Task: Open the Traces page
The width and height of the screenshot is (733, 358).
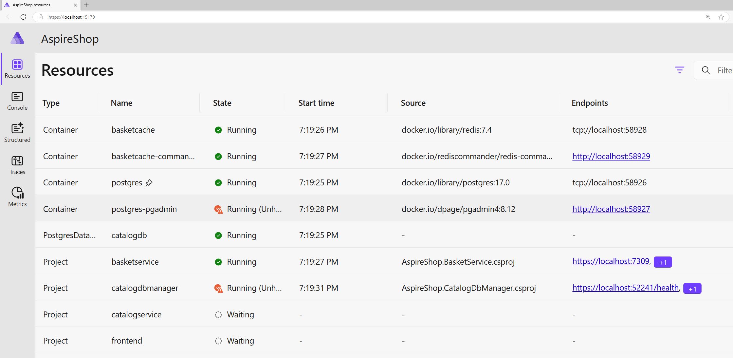Action: (x=17, y=165)
